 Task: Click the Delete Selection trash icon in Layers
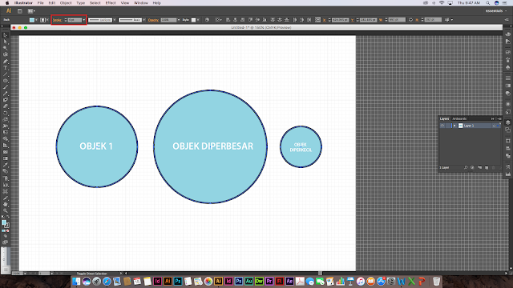click(494, 167)
